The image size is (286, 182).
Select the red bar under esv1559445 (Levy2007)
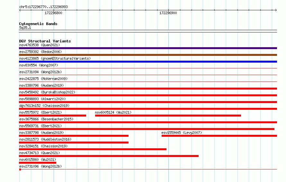219,136
